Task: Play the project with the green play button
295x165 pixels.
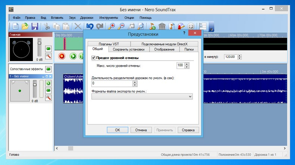Action: tap(73, 56)
